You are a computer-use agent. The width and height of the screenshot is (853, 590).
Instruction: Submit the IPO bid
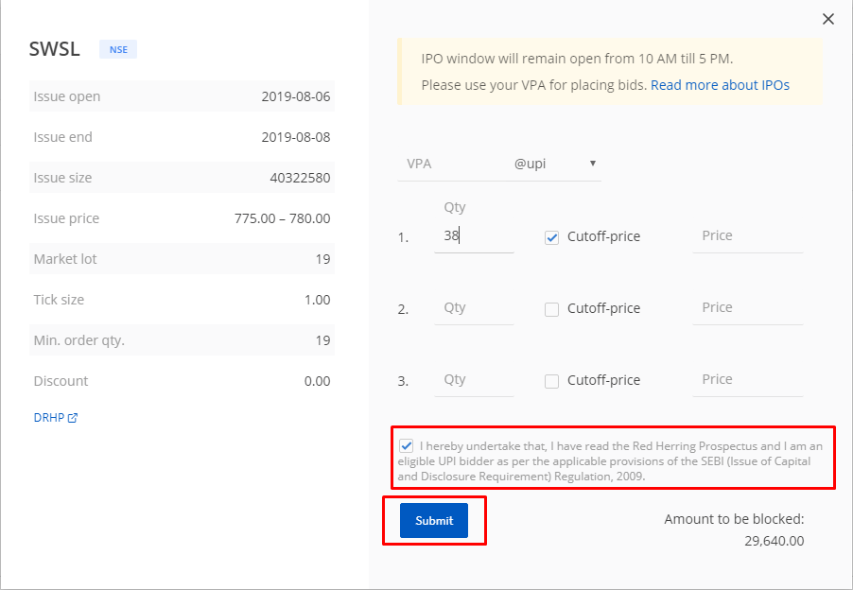[x=434, y=520]
